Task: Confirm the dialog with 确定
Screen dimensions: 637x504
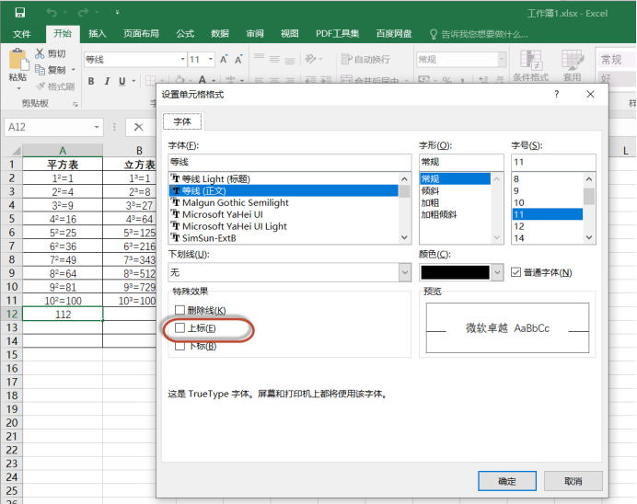Action: pyautogui.click(x=507, y=481)
